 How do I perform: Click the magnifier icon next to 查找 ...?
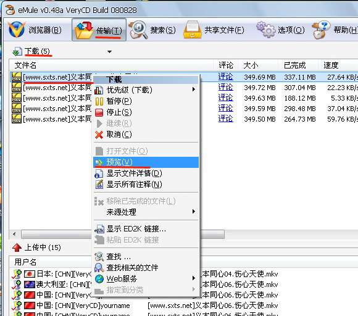99,257
